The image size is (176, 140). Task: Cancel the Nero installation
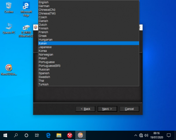pyautogui.click(x=129, y=109)
